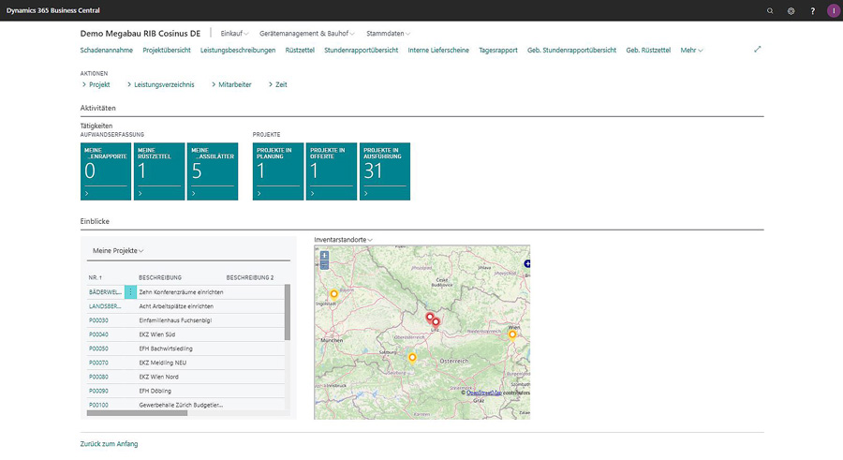Open the Inventarstandorte dropdown
843x460 pixels.
point(343,240)
